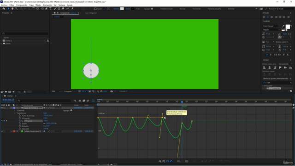Toggle the Graph Editor button
Viewport: 295px width, 166px height.
click(93, 101)
